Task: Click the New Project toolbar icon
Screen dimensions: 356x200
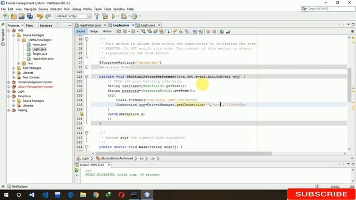Action: pos(13,16)
